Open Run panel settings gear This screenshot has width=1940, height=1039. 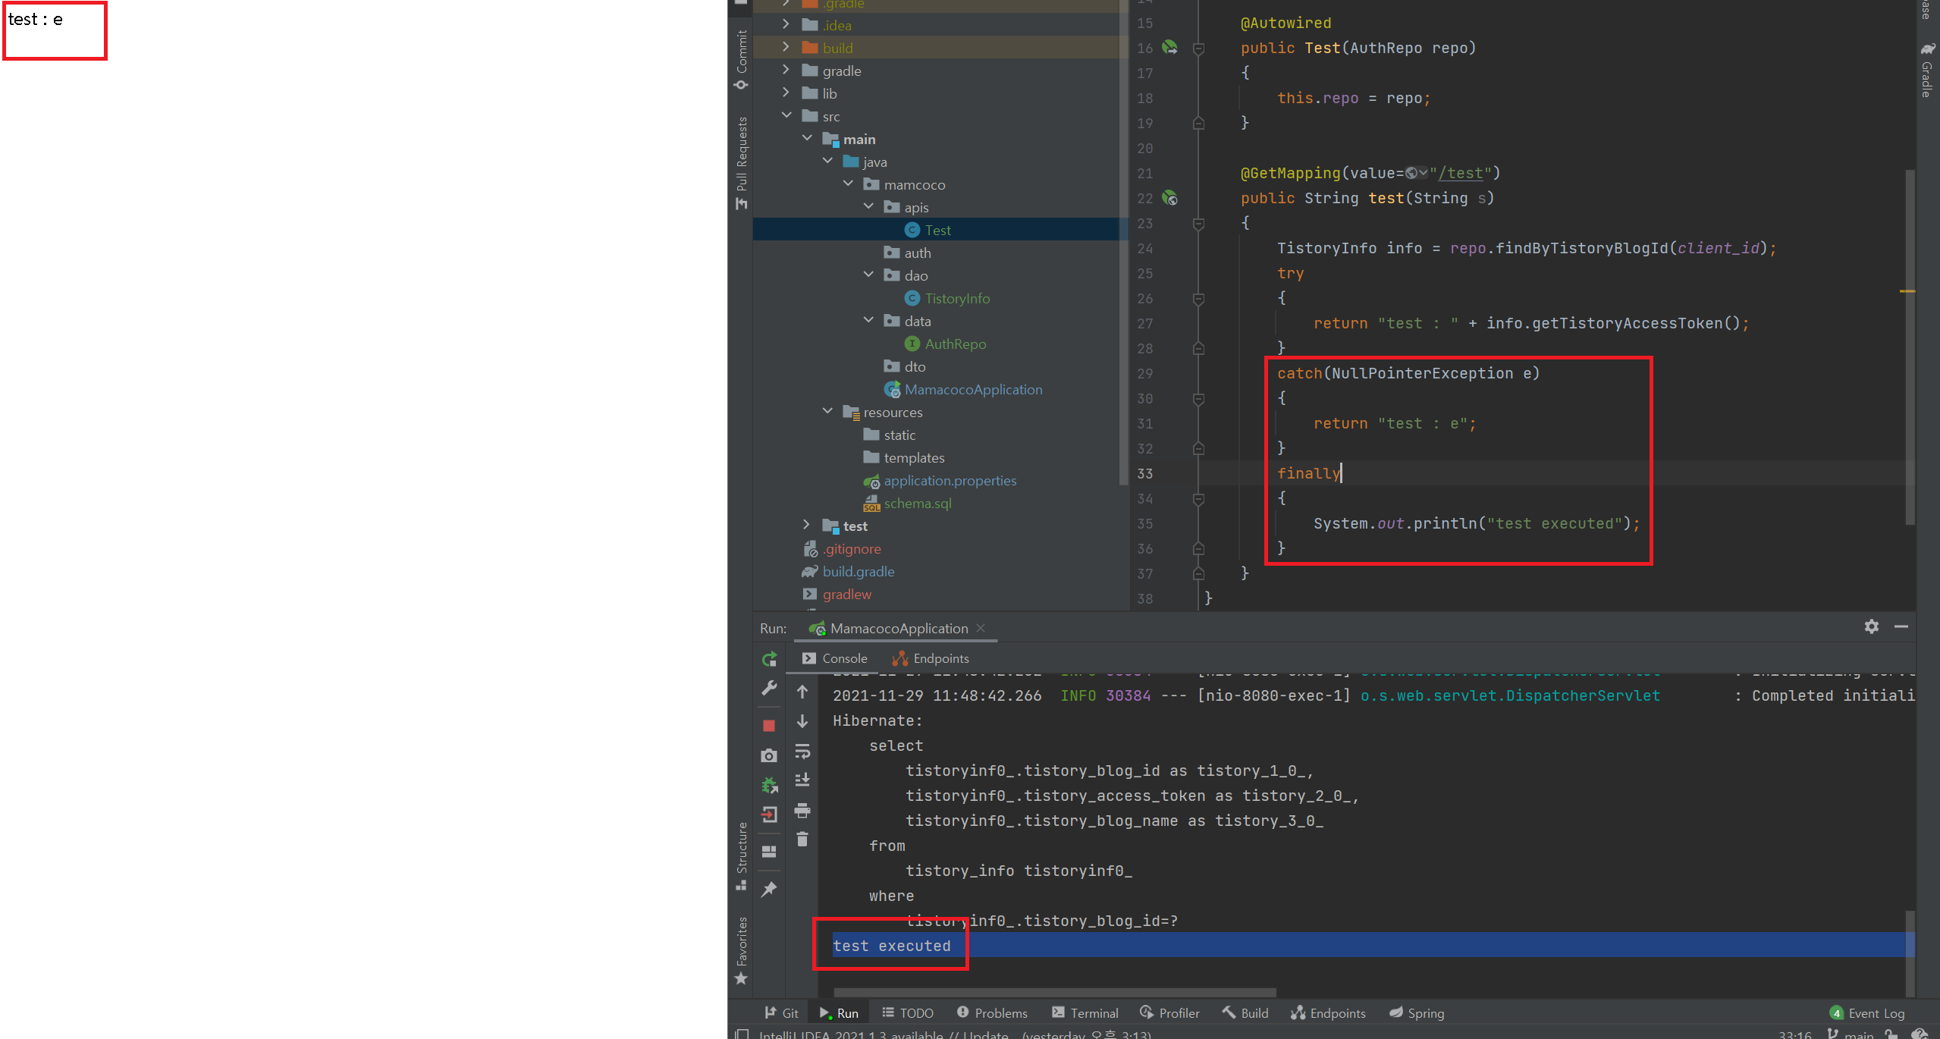pos(1872,626)
